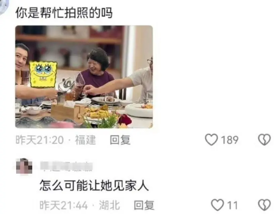Tap the 湖北 location label
The height and width of the screenshot is (214, 277).
pyautogui.click(x=109, y=205)
